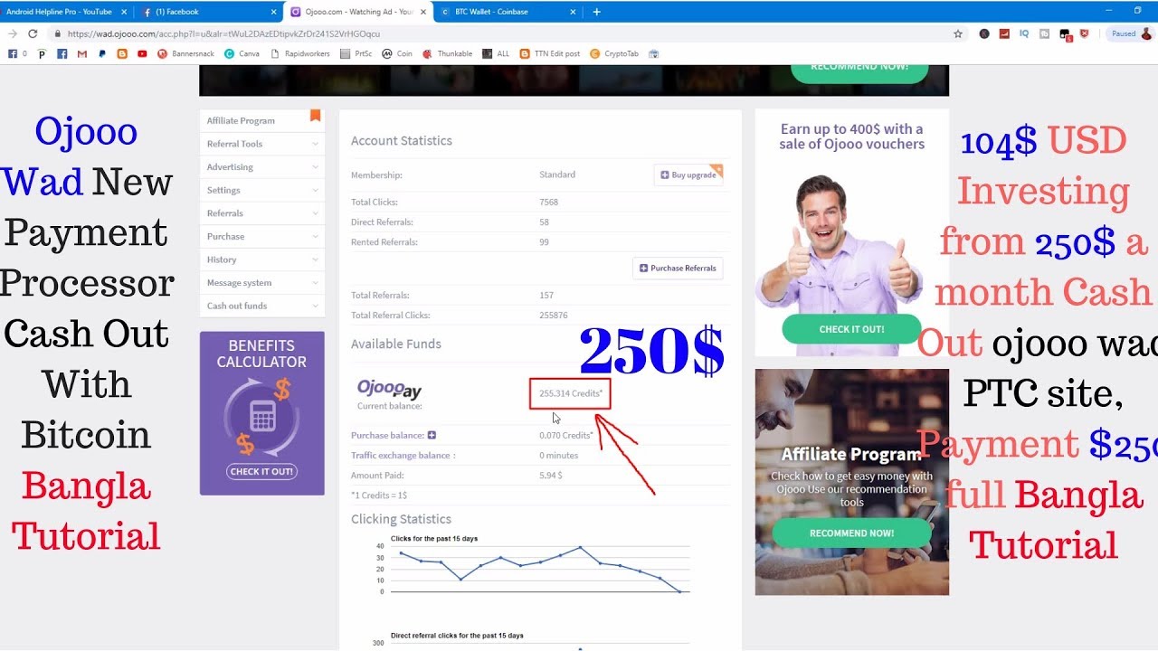Bookmark this page with the star icon
This screenshot has width=1158, height=651.
click(958, 33)
